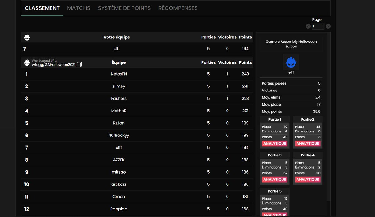This screenshot has height=217, width=375.
Task: Click Gamers Assembly Halloween Edition title
Action: coord(291,44)
